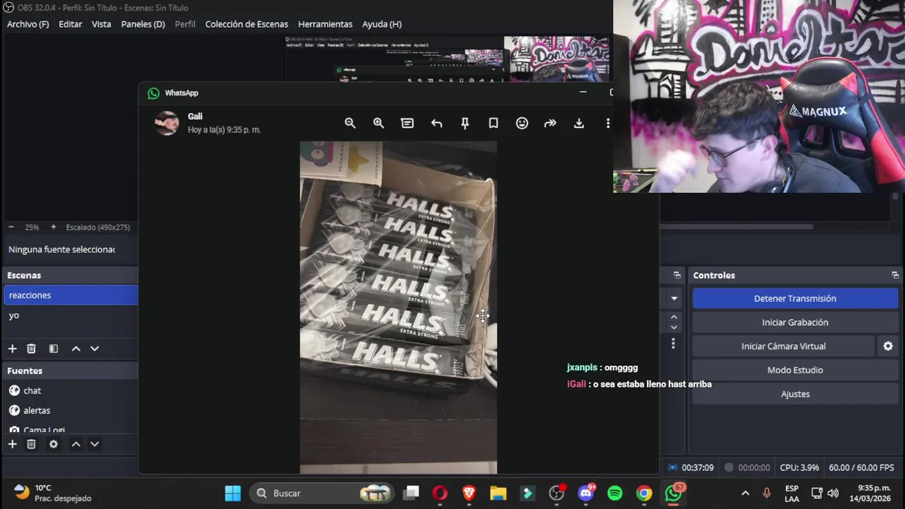
Task: Open WhatsApp viewer more options menu
Action: (607, 123)
